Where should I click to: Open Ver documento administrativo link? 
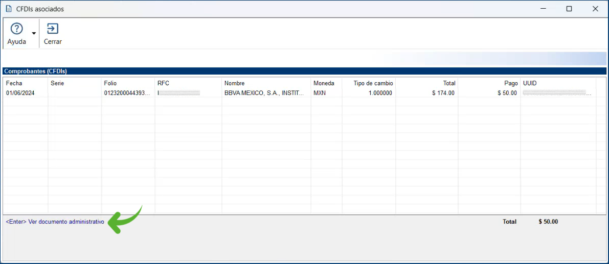coord(55,222)
